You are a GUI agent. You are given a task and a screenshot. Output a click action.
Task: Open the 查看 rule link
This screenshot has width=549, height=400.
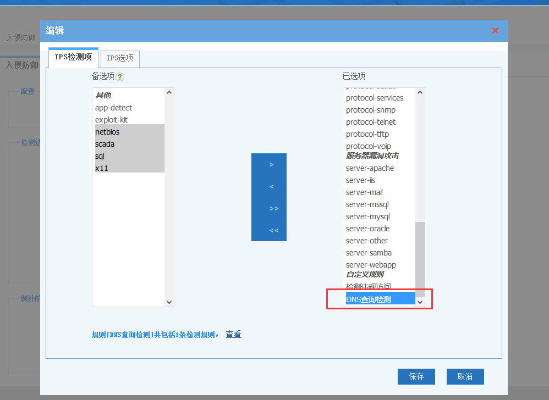point(233,334)
